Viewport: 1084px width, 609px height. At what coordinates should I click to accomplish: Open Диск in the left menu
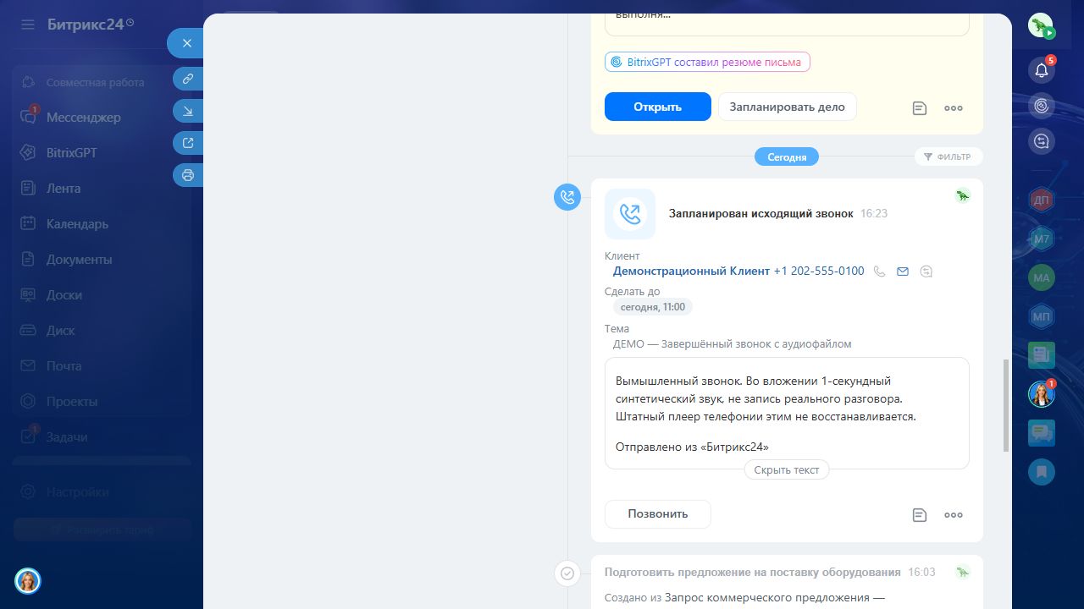61,331
